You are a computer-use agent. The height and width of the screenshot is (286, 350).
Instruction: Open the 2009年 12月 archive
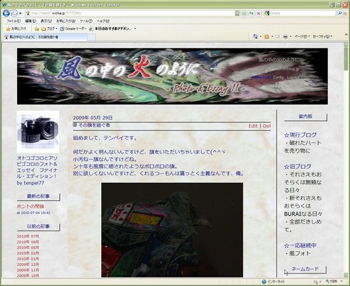[x=28, y=264]
